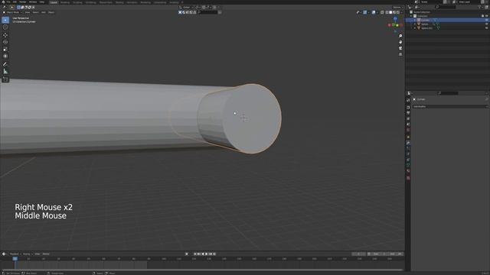The width and height of the screenshot is (490, 275).
Task: Select the Rotate tool
Action: (5, 42)
